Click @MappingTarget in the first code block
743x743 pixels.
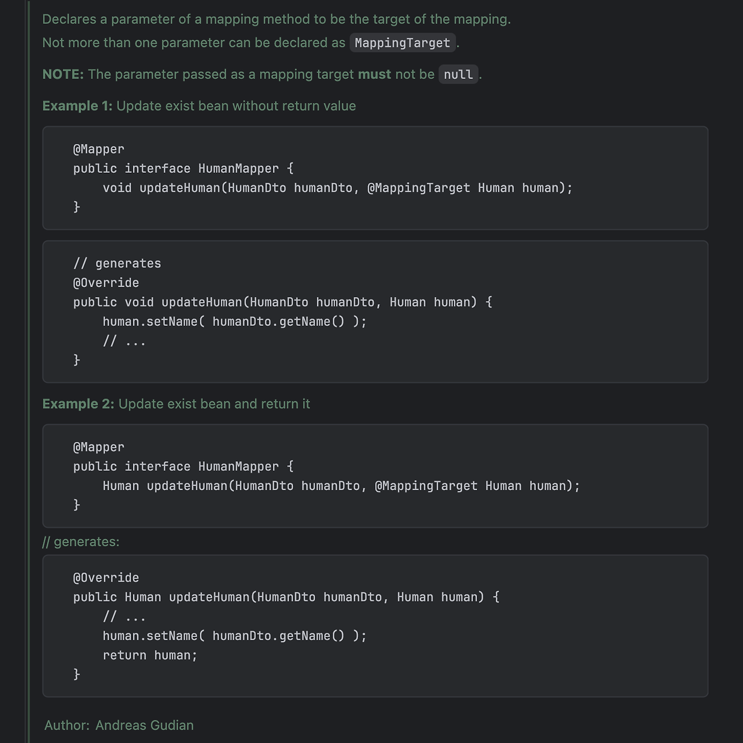(x=419, y=188)
